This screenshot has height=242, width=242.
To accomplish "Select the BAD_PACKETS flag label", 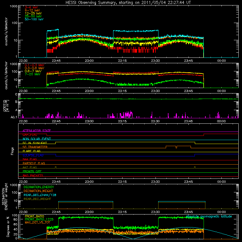I will tap(33, 175).
